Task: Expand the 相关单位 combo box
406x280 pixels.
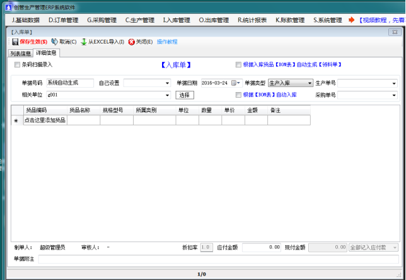Action: 167,95
